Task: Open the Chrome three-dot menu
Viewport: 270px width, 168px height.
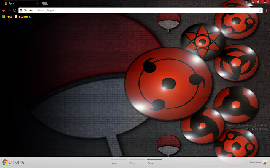Action: 266,10
